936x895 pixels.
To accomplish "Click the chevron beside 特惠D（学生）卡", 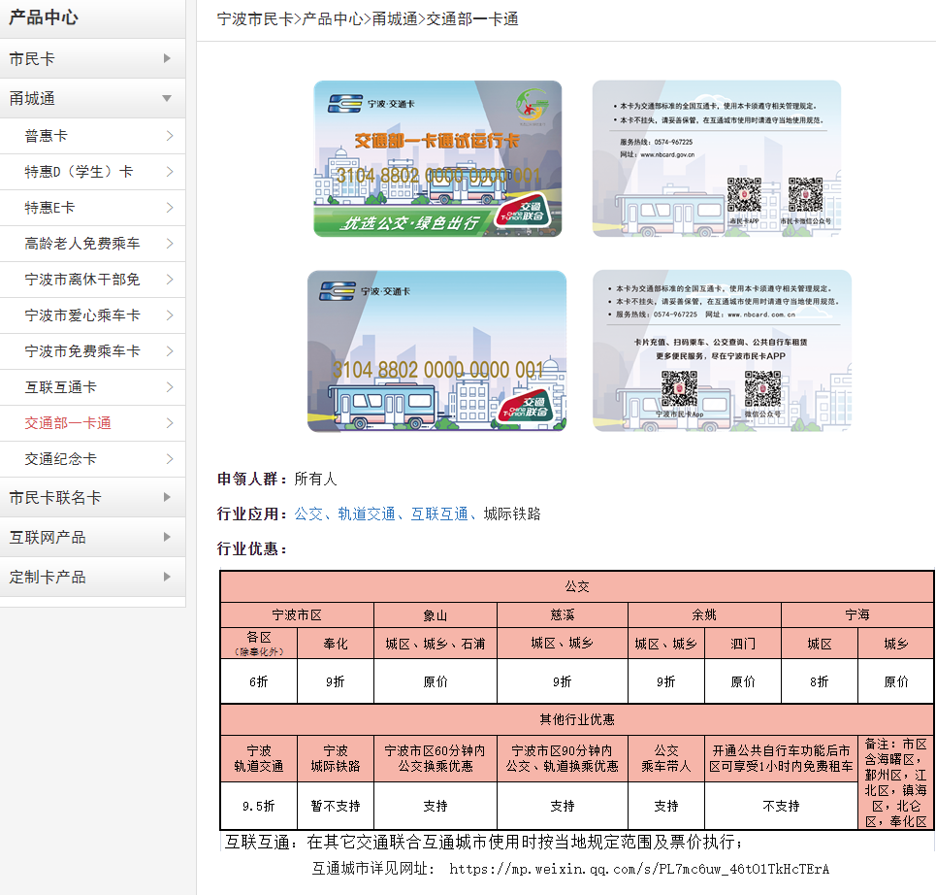I will point(170,172).
